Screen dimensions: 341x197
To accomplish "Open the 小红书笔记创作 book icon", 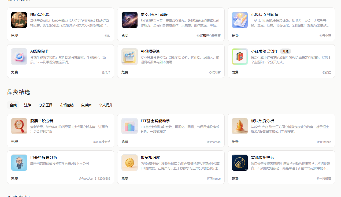I will point(240,57).
